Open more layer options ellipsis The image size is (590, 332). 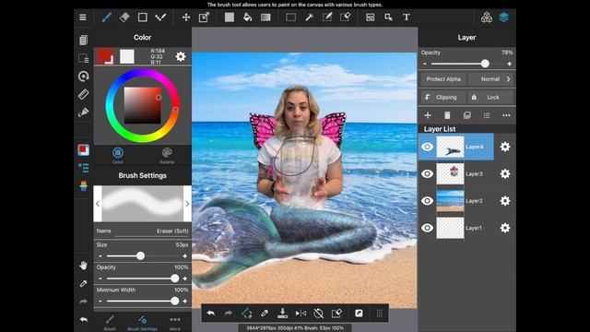pyautogui.click(x=506, y=115)
